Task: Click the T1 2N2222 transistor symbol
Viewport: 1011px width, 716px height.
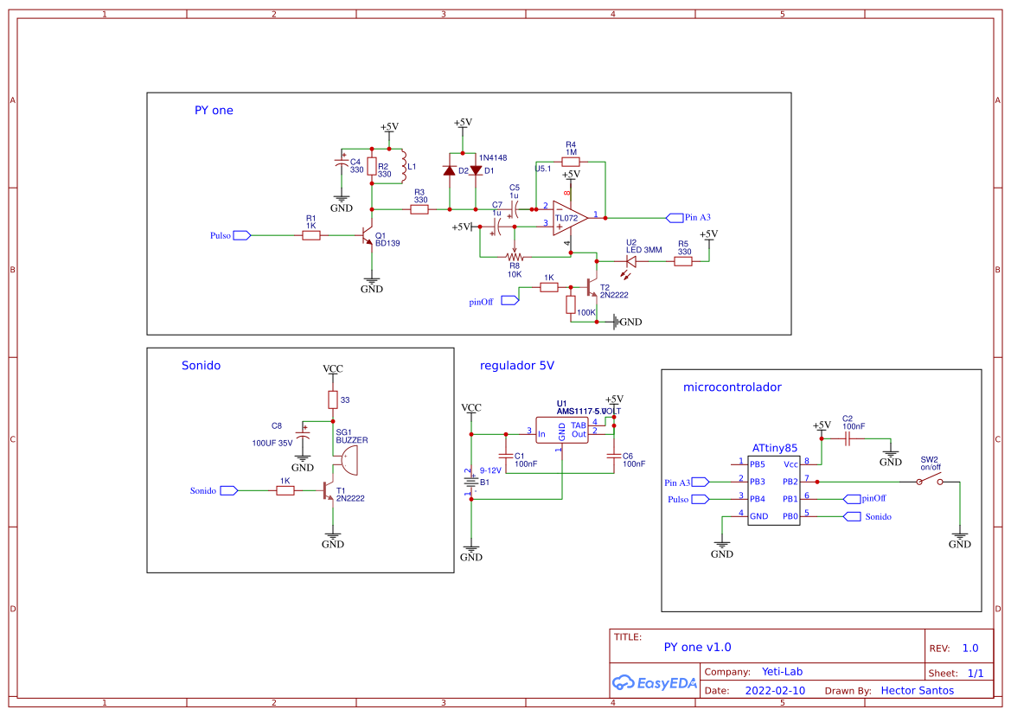Action: pyautogui.click(x=329, y=491)
